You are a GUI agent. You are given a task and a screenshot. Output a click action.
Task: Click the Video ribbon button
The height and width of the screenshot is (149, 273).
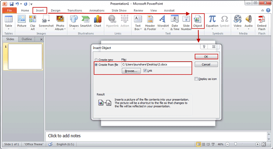point(238,23)
